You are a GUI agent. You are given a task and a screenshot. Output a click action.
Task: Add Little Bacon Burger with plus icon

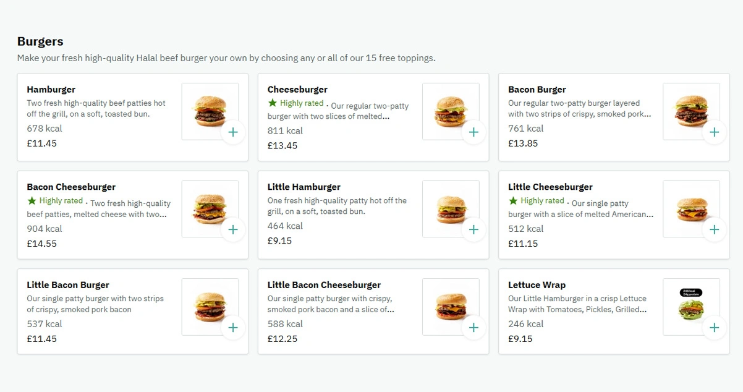[233, 327]
